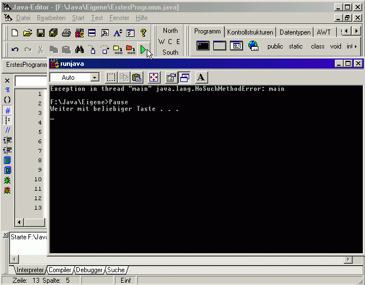Click the Compiler tab at the bottom
The image size is (365, 285).
point(60,270)
